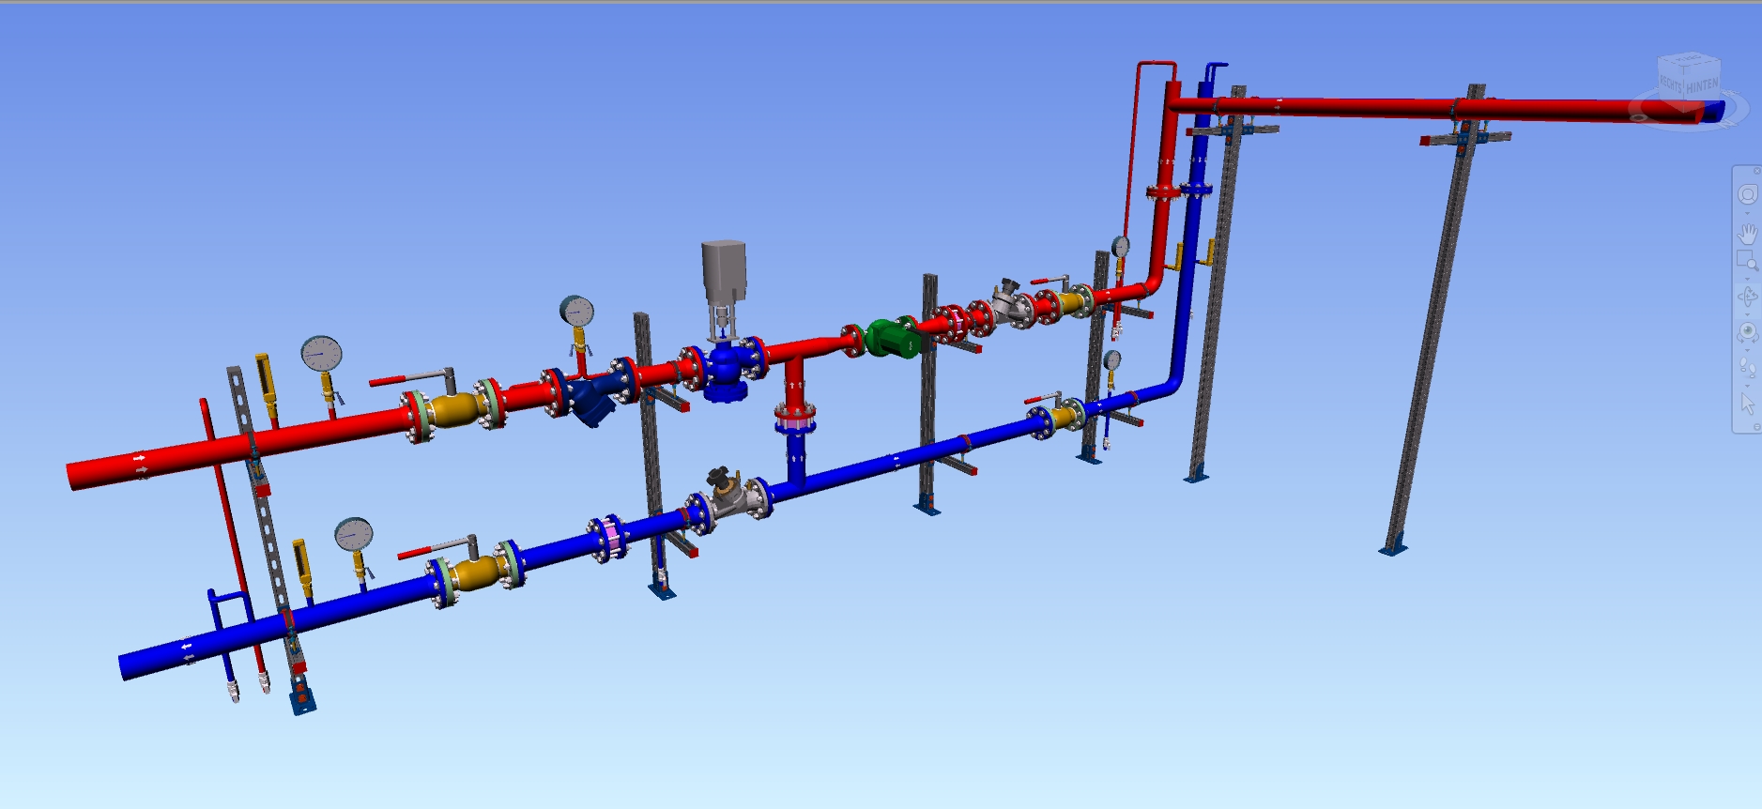Screen dimensions: 1762x809
Task: Select the pressure gauge on lower-left blue pipe
Action: tap(353, 534)
